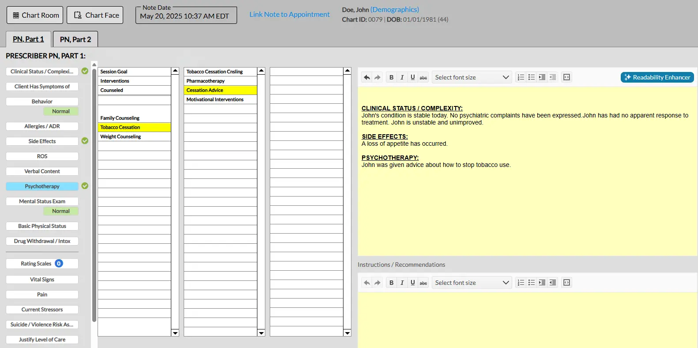Click Link Note to Appointment
Screen dimensions: 698x348
coord(290,14)
